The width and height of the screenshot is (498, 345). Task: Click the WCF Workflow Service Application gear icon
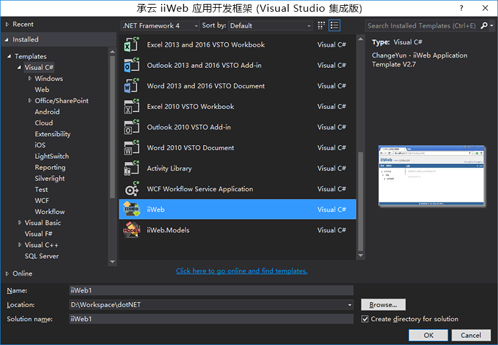click(x=132, y=189)
